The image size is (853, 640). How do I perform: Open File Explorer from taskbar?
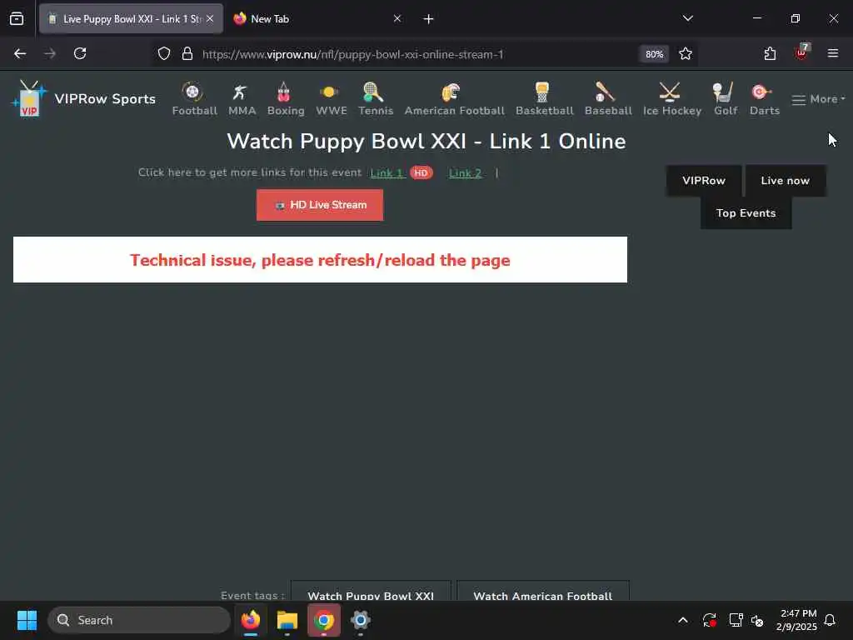pyautogui.click(x=287, y=620)
